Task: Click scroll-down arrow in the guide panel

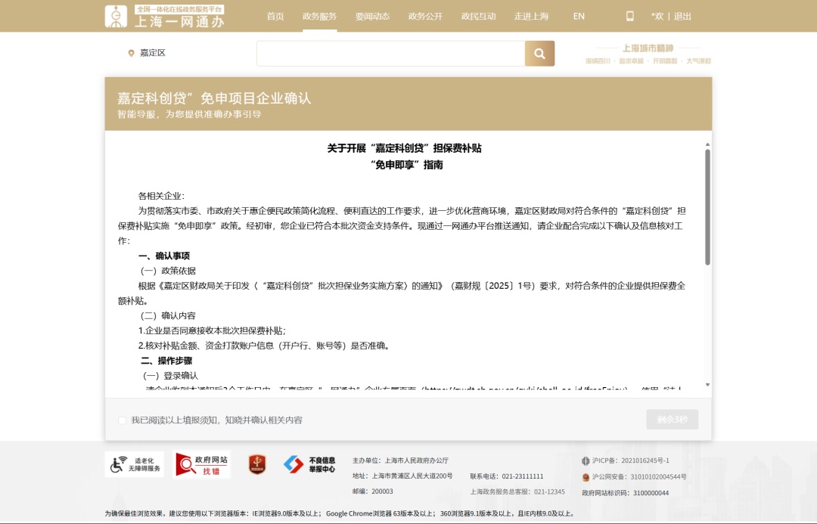Action: 707,385
